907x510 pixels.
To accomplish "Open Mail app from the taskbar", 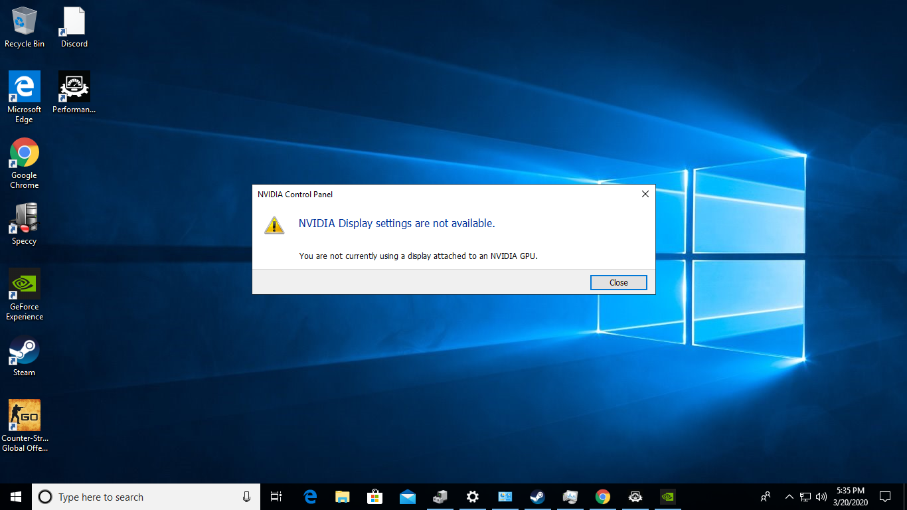I will [408, 497].
